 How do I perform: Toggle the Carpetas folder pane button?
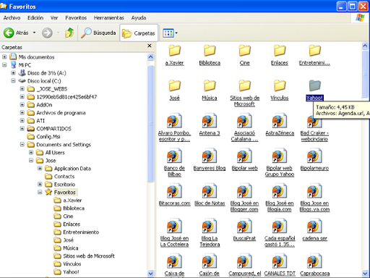pos(139,33)
